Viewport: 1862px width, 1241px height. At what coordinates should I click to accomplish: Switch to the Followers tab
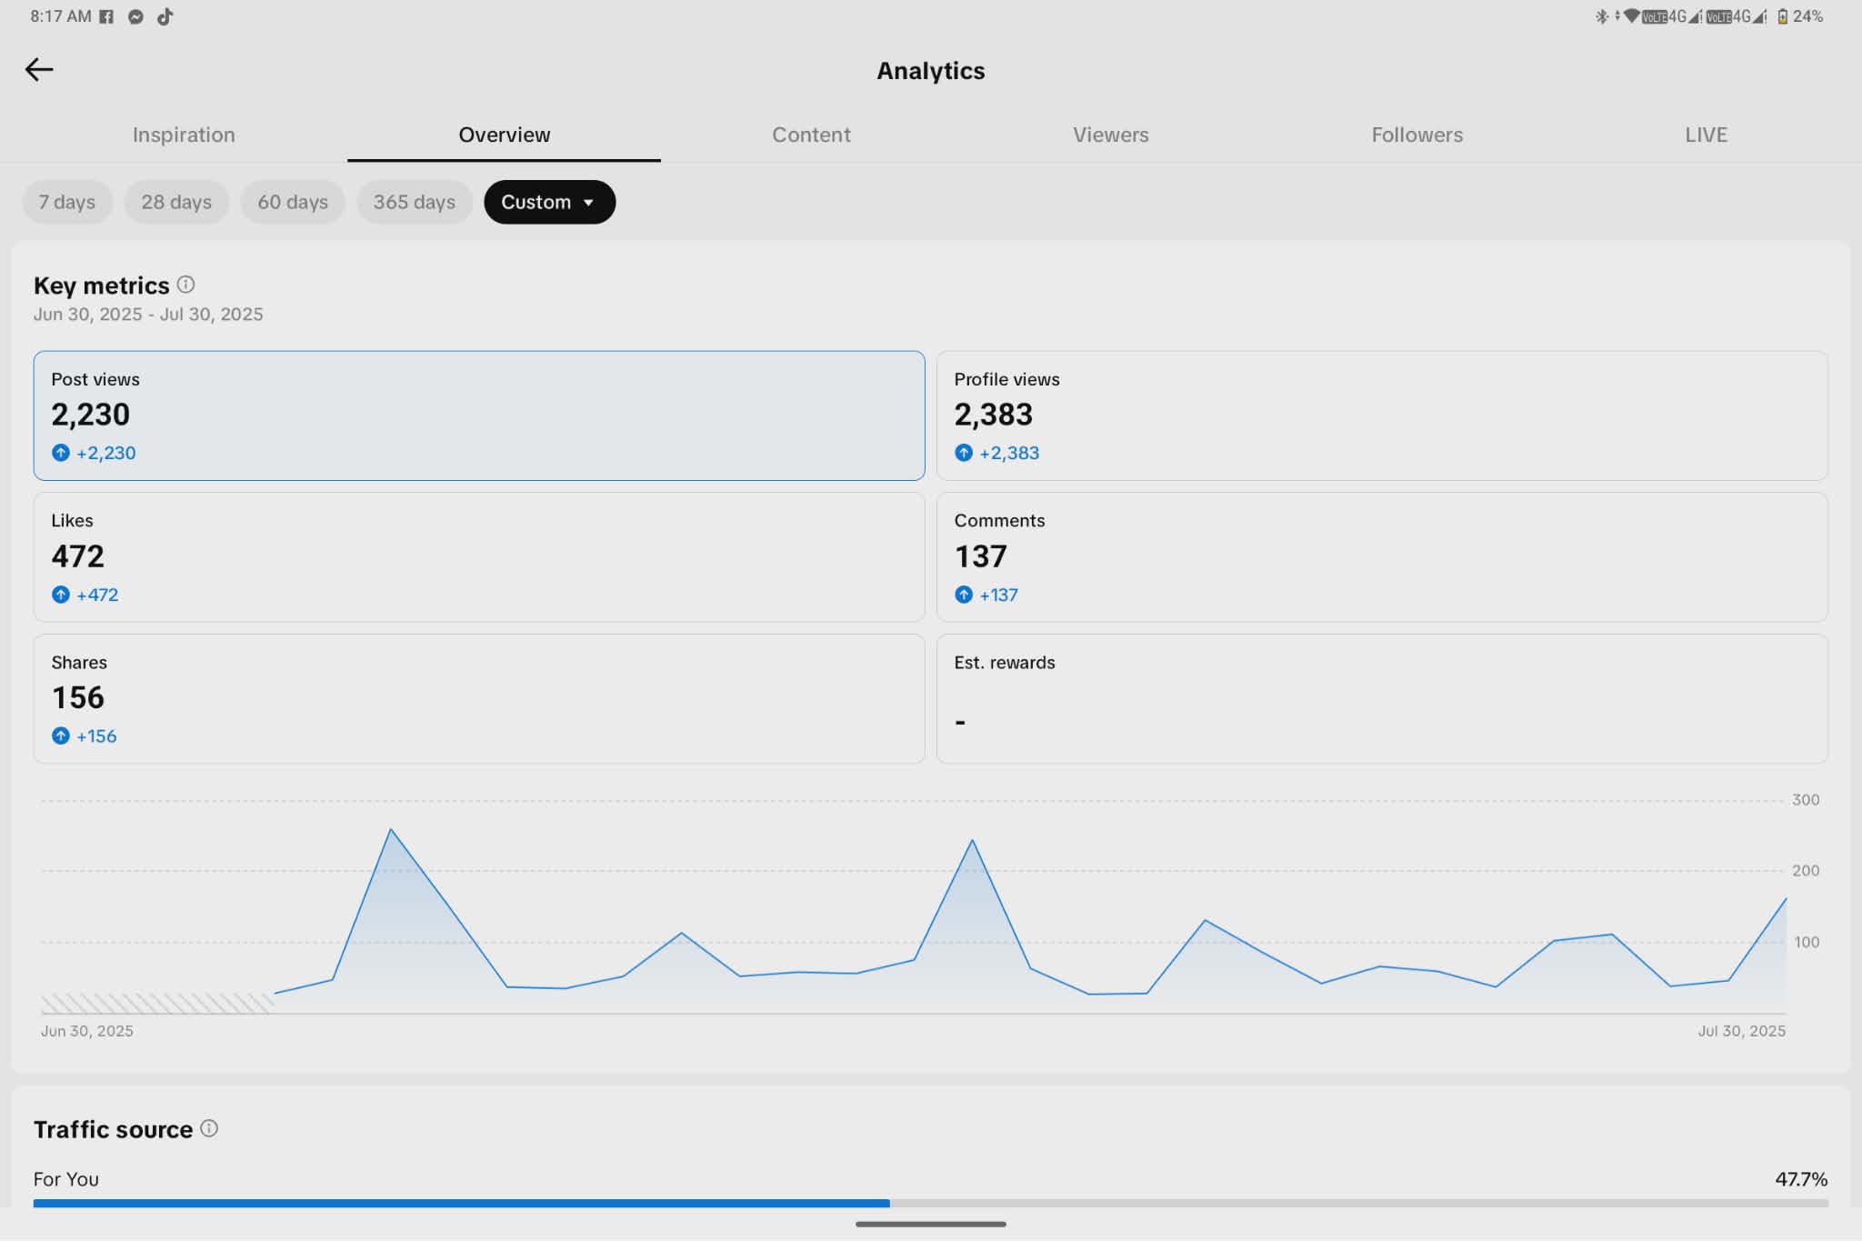[x=1417, y=135]
